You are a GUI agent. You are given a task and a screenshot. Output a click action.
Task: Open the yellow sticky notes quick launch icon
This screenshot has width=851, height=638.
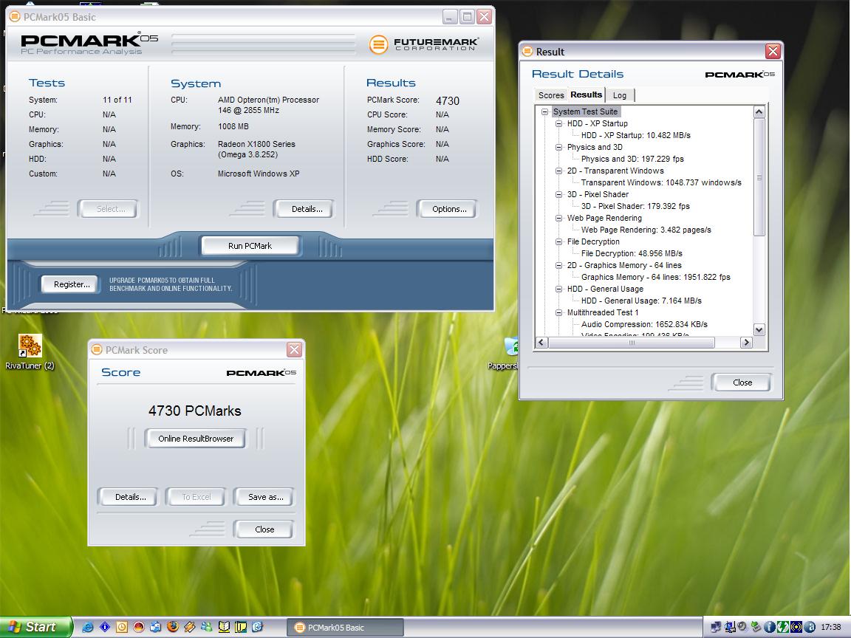click(240, 627)
